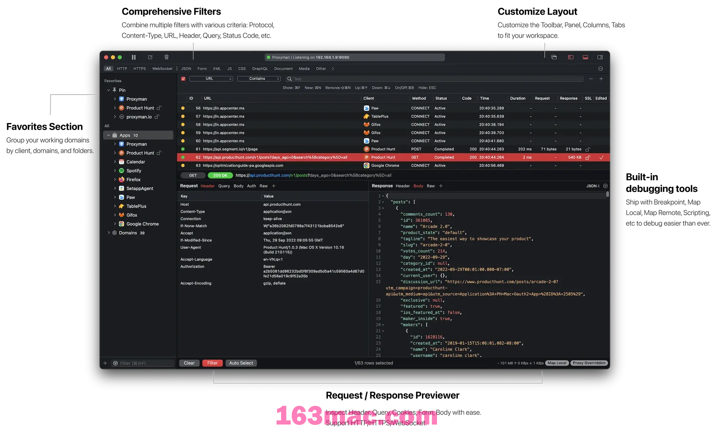Expand the Domains group in sidebar
718x435 pixels.
[x=109, y=233]
